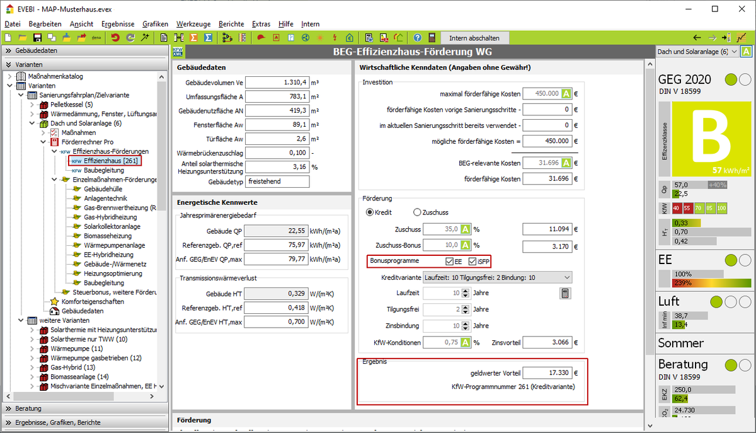Click green A beside maximal förderfähige Kosten
Image resolution: width=756 pixels, height=433 pixels.
point(566,93)
